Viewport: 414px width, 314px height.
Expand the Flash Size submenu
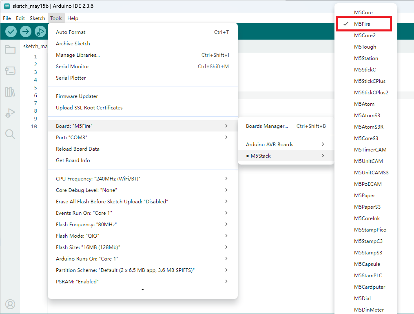click(x=143, y=247)
